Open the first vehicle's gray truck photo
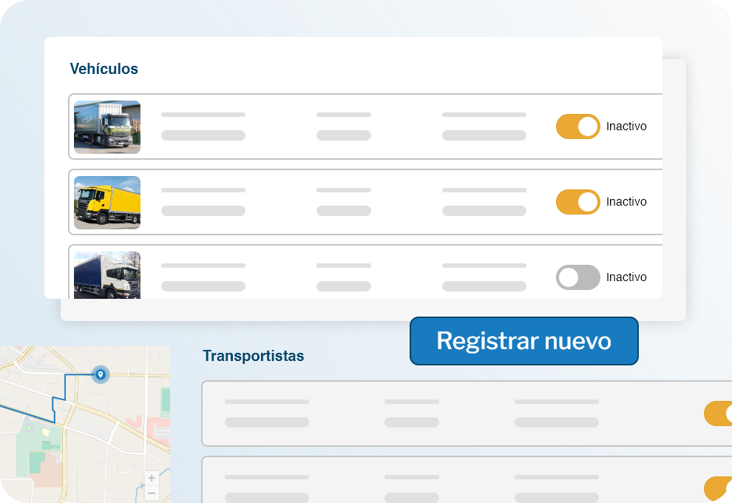Image resolution: width=732 pixels, height=503 pixels. (x=107, y=126)
